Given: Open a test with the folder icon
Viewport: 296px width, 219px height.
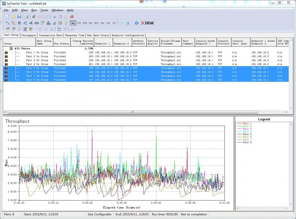Looking at the screenshot, I should coord(13,17).
